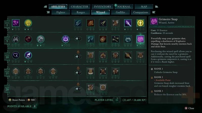Select the ice ring spell icon
This screenshot has height=113, width=202.
pyautogui.click(x=128, y=39)
